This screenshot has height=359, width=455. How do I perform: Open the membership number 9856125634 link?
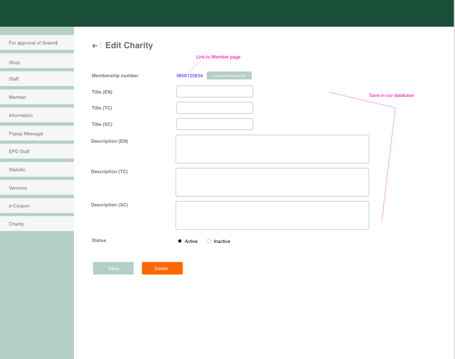pos(190,76)
